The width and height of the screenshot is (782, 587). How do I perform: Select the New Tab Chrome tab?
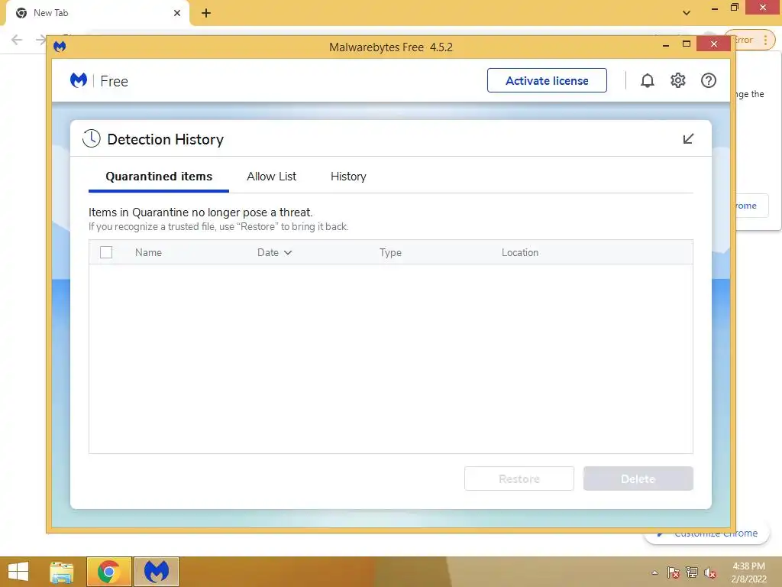point(98,13)
